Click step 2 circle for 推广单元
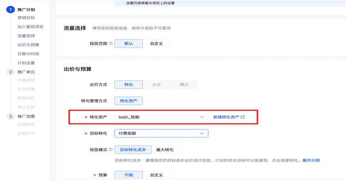Image resolution: width=346 pixels, height=181 pixels. pyautogui.click(x=10, y=72)
